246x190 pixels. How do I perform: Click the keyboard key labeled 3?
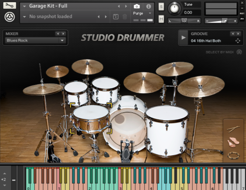[120, 186]
